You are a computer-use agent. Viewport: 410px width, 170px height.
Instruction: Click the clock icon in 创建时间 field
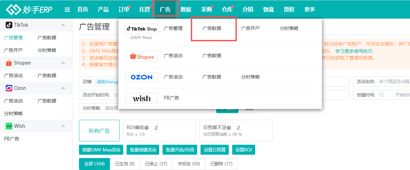coord(381,95)
